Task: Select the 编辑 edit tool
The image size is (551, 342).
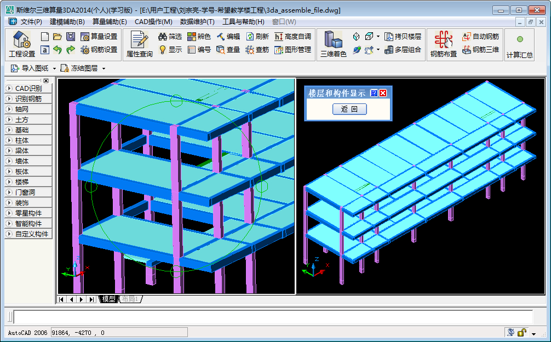Action: point(228,37)
